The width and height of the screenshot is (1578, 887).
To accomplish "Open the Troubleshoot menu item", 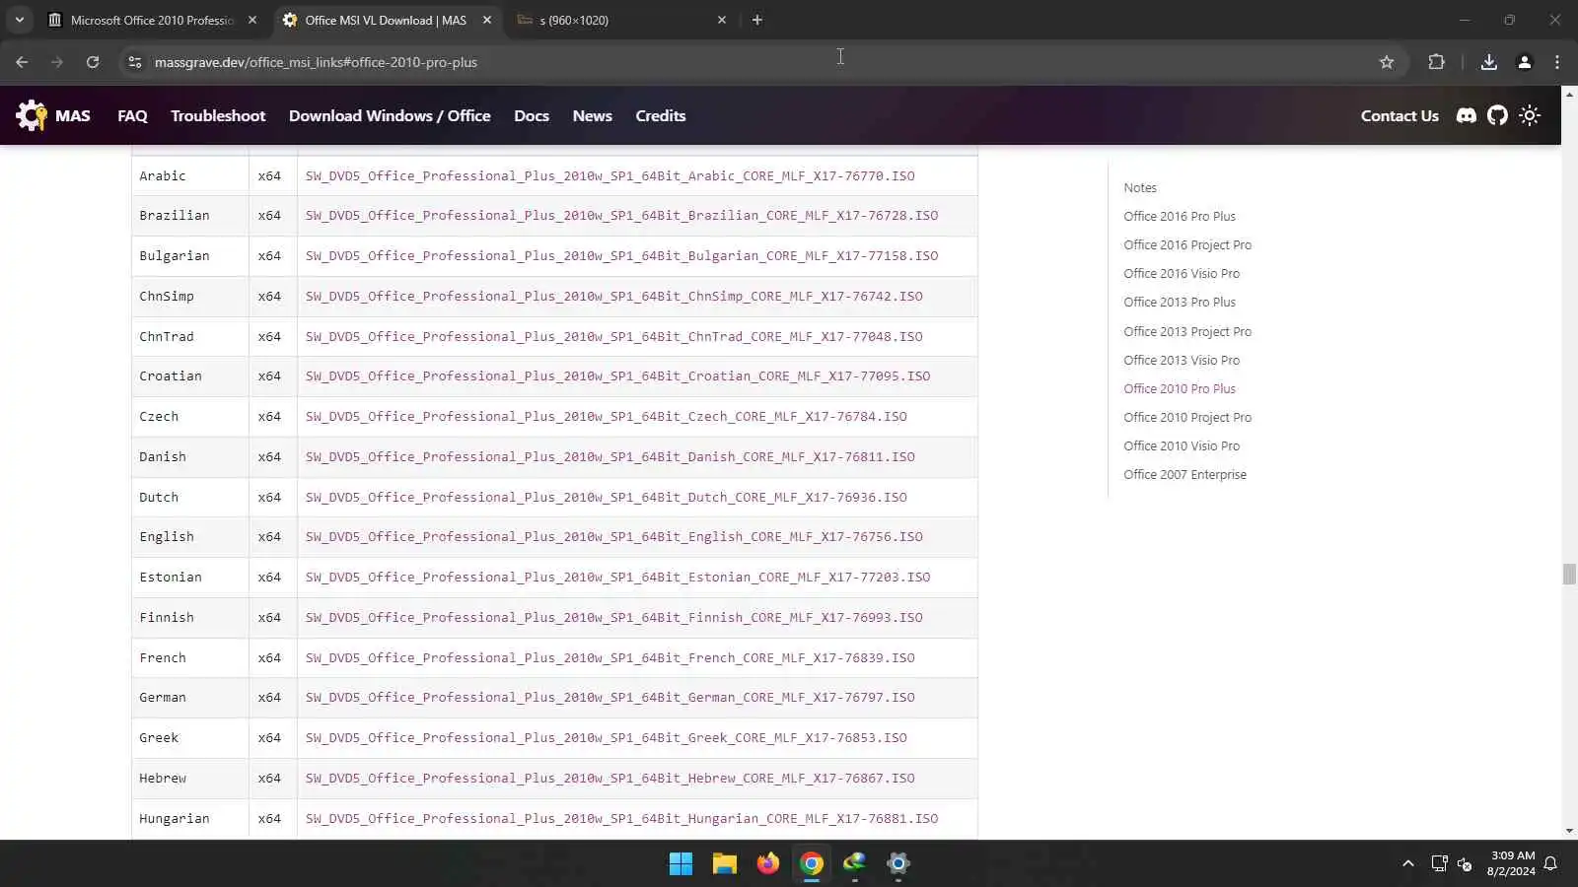I will pos(218,115).
